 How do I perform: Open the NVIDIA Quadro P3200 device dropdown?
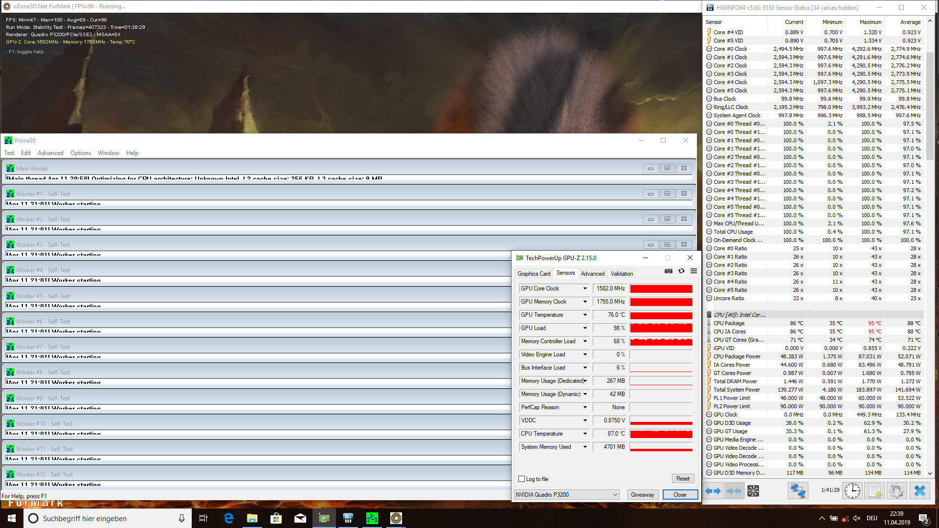pyautogui.click(x=615, y=495)
